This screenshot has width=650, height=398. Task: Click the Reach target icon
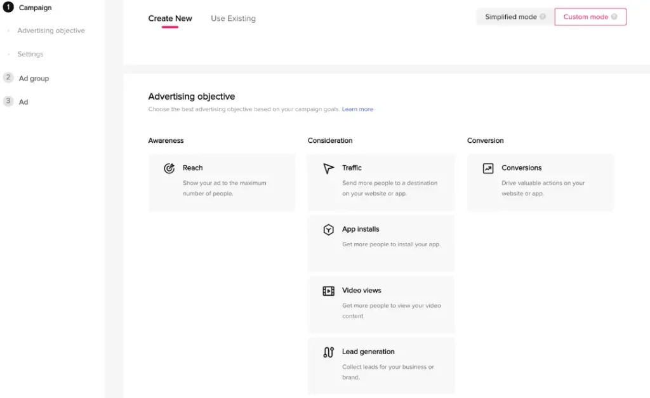tap(169, 168)
